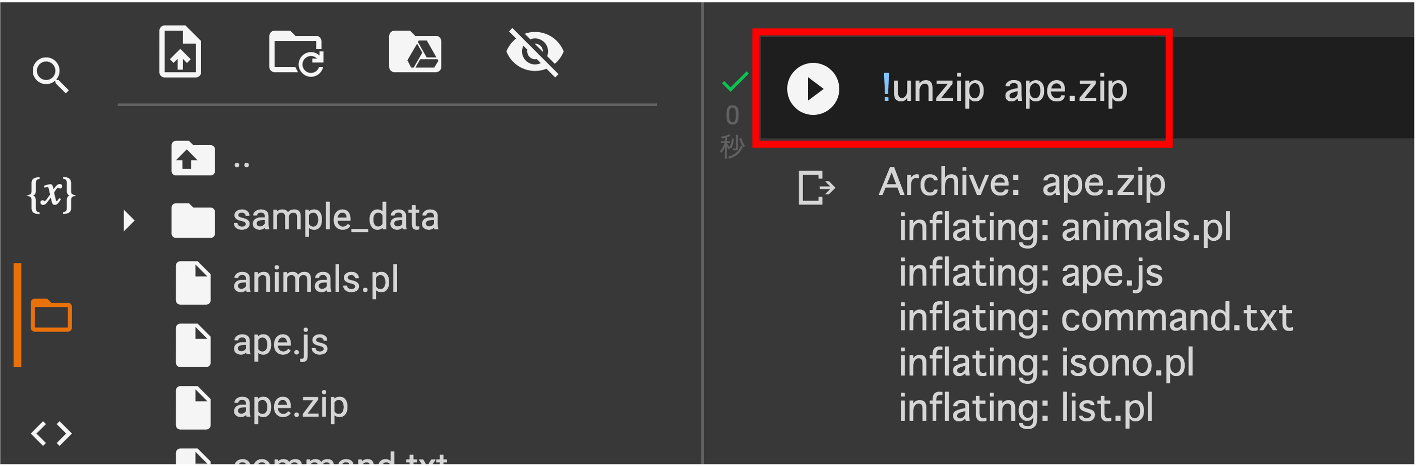1416x466 pixels.
Task: Select the animals.pl file
Action: pos(316,281)
